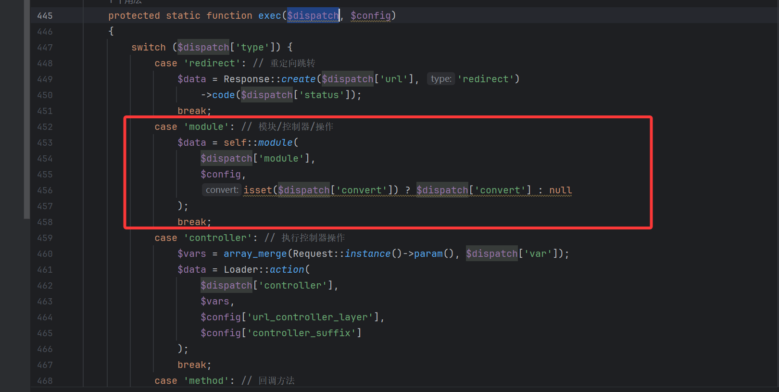The image size is (779, 392).
Task: Click the instance method after Request::
Action: (x=367, y=254)
